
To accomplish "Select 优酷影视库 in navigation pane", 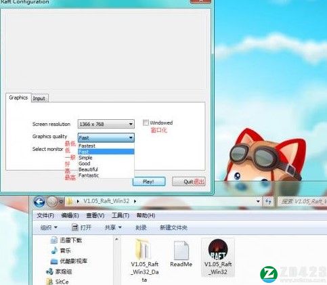I will [69, 261].
